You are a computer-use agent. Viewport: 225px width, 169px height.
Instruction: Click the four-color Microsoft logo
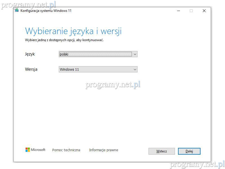coord(28,150)
